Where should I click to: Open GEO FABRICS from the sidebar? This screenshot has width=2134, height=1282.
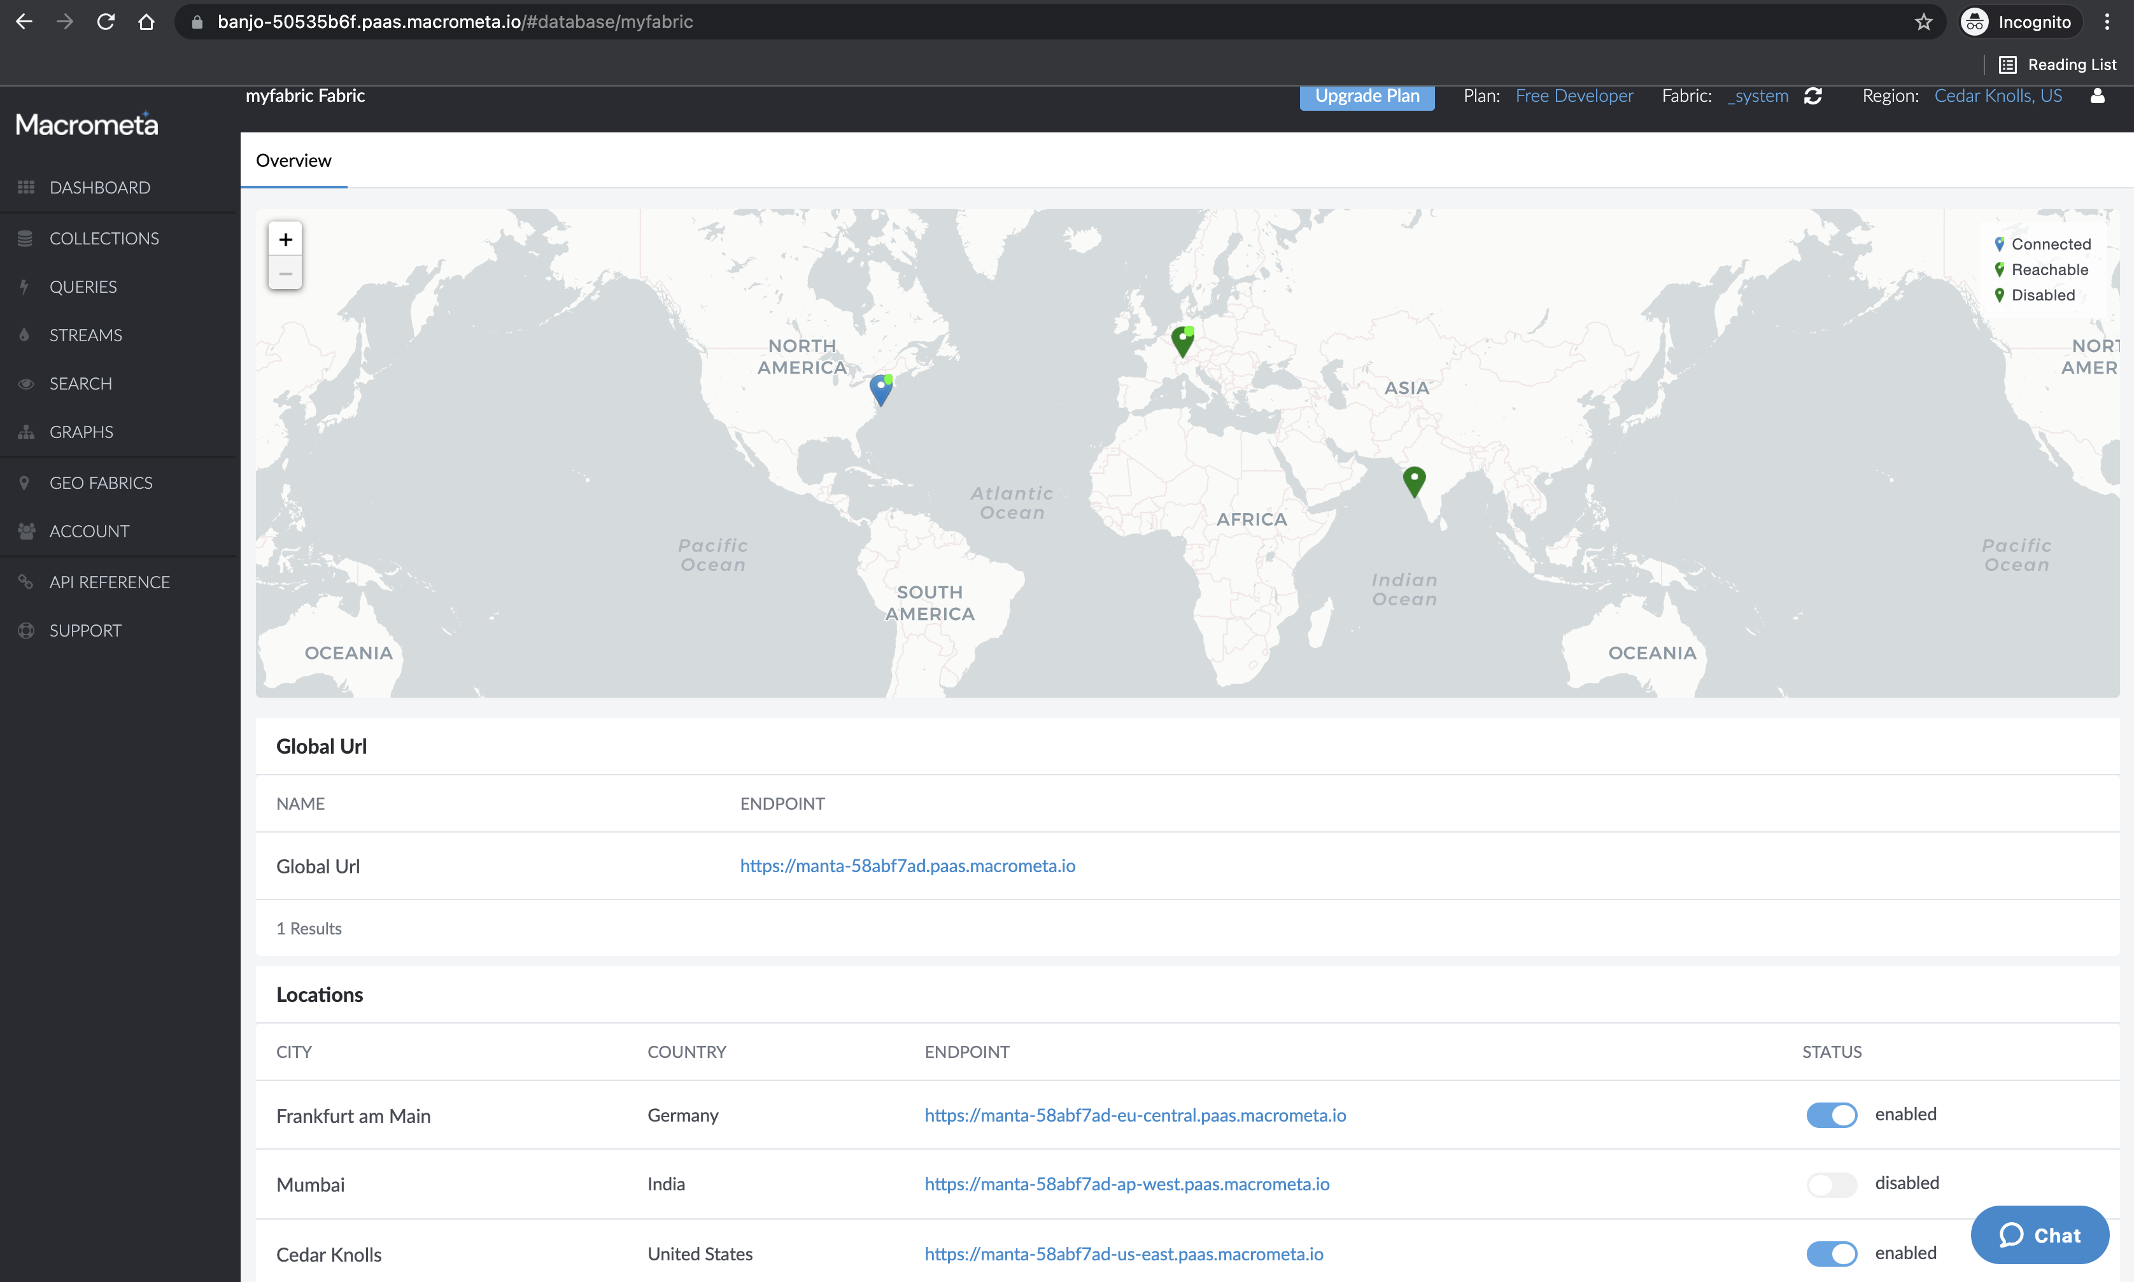[x=101, y=483]
